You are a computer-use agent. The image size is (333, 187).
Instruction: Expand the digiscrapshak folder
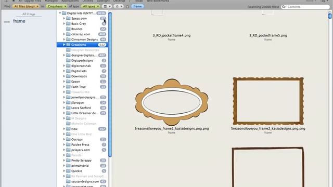click(64, 66)
